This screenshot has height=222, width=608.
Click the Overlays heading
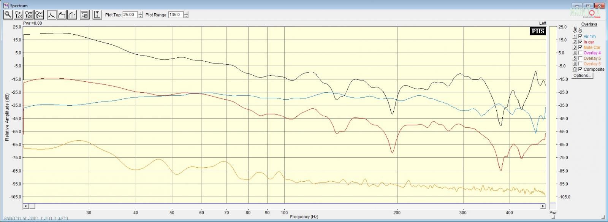click(589, 24)
